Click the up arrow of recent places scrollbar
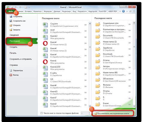 click(134, 23)
